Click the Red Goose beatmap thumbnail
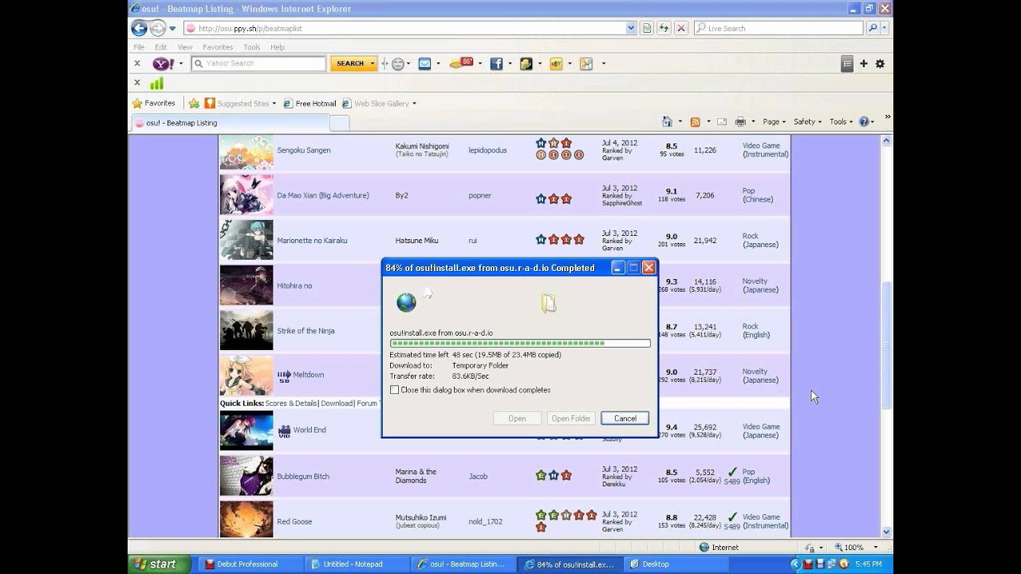The height and width of the screenshot is (574, 1021). [246, 519]
